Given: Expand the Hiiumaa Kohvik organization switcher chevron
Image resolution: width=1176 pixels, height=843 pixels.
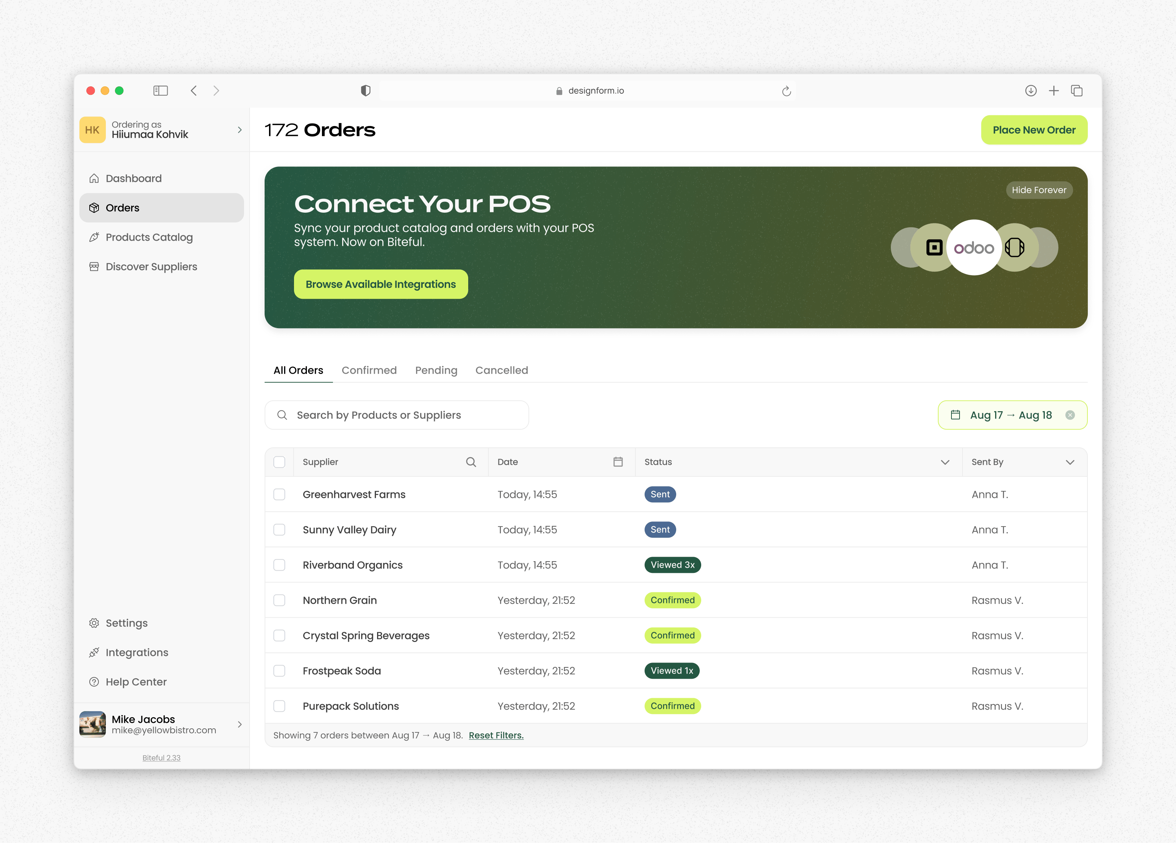Looking at the screenshot, I should click(x=240, y=130).
